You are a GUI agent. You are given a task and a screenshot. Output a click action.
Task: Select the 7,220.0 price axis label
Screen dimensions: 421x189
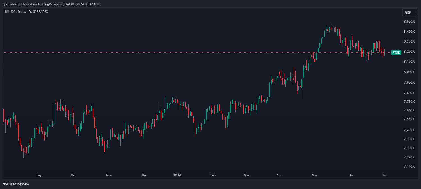410,157
